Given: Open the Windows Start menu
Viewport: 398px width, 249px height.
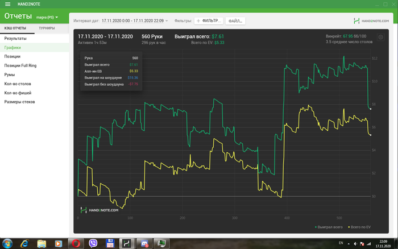Looking at the screenshot, I should click(7, 244).
